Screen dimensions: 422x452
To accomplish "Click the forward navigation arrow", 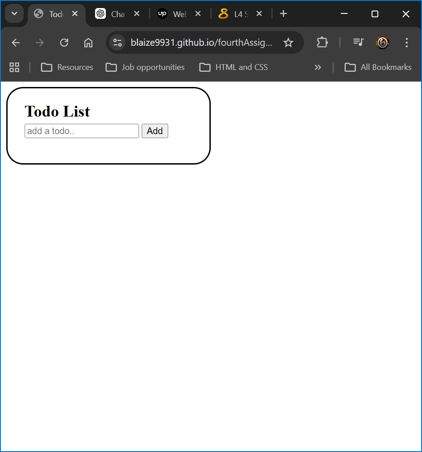I will click(40, 43).
